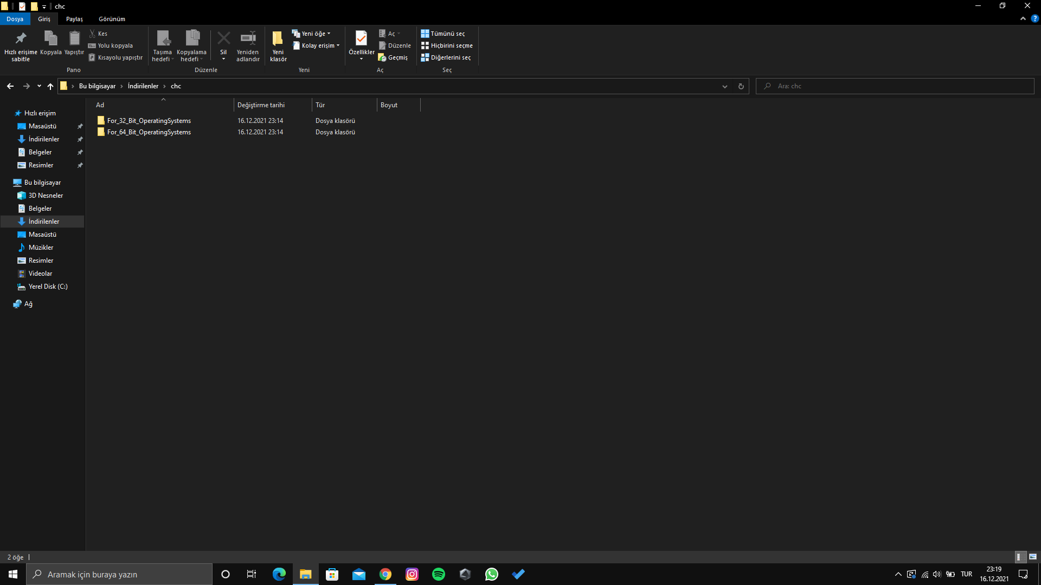Open the Paylaş ribbon tab
Screen dimensions: 1041x585
[74, 19]
